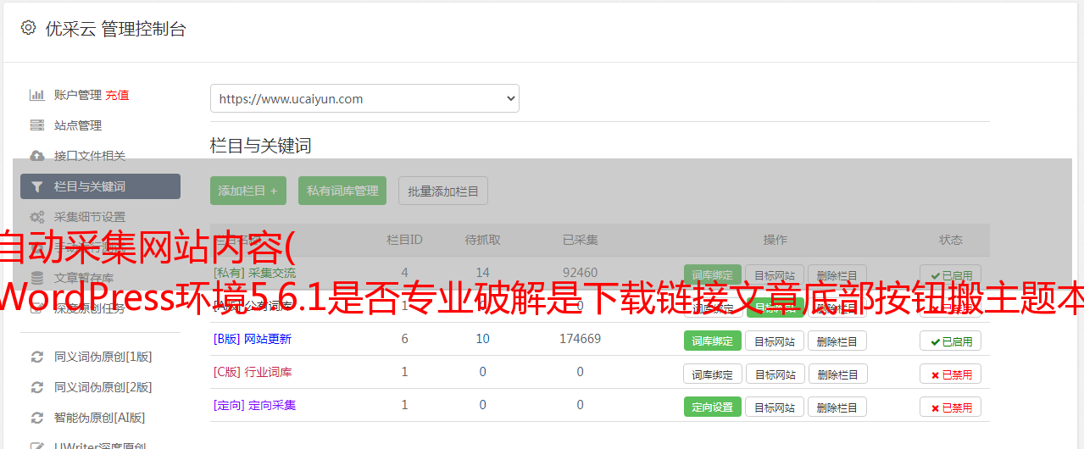Click the 添加栏目 + button
The height and width of the screenshot is (449, 1084).
[248, 191]
